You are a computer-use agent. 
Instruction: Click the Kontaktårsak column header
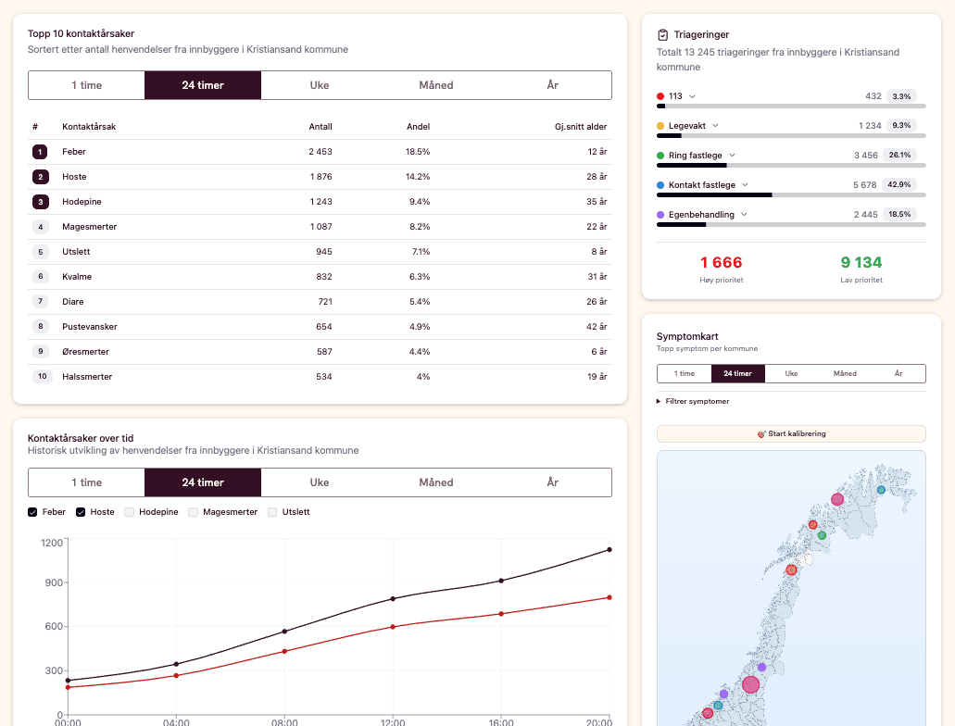[x=89, y=127]
